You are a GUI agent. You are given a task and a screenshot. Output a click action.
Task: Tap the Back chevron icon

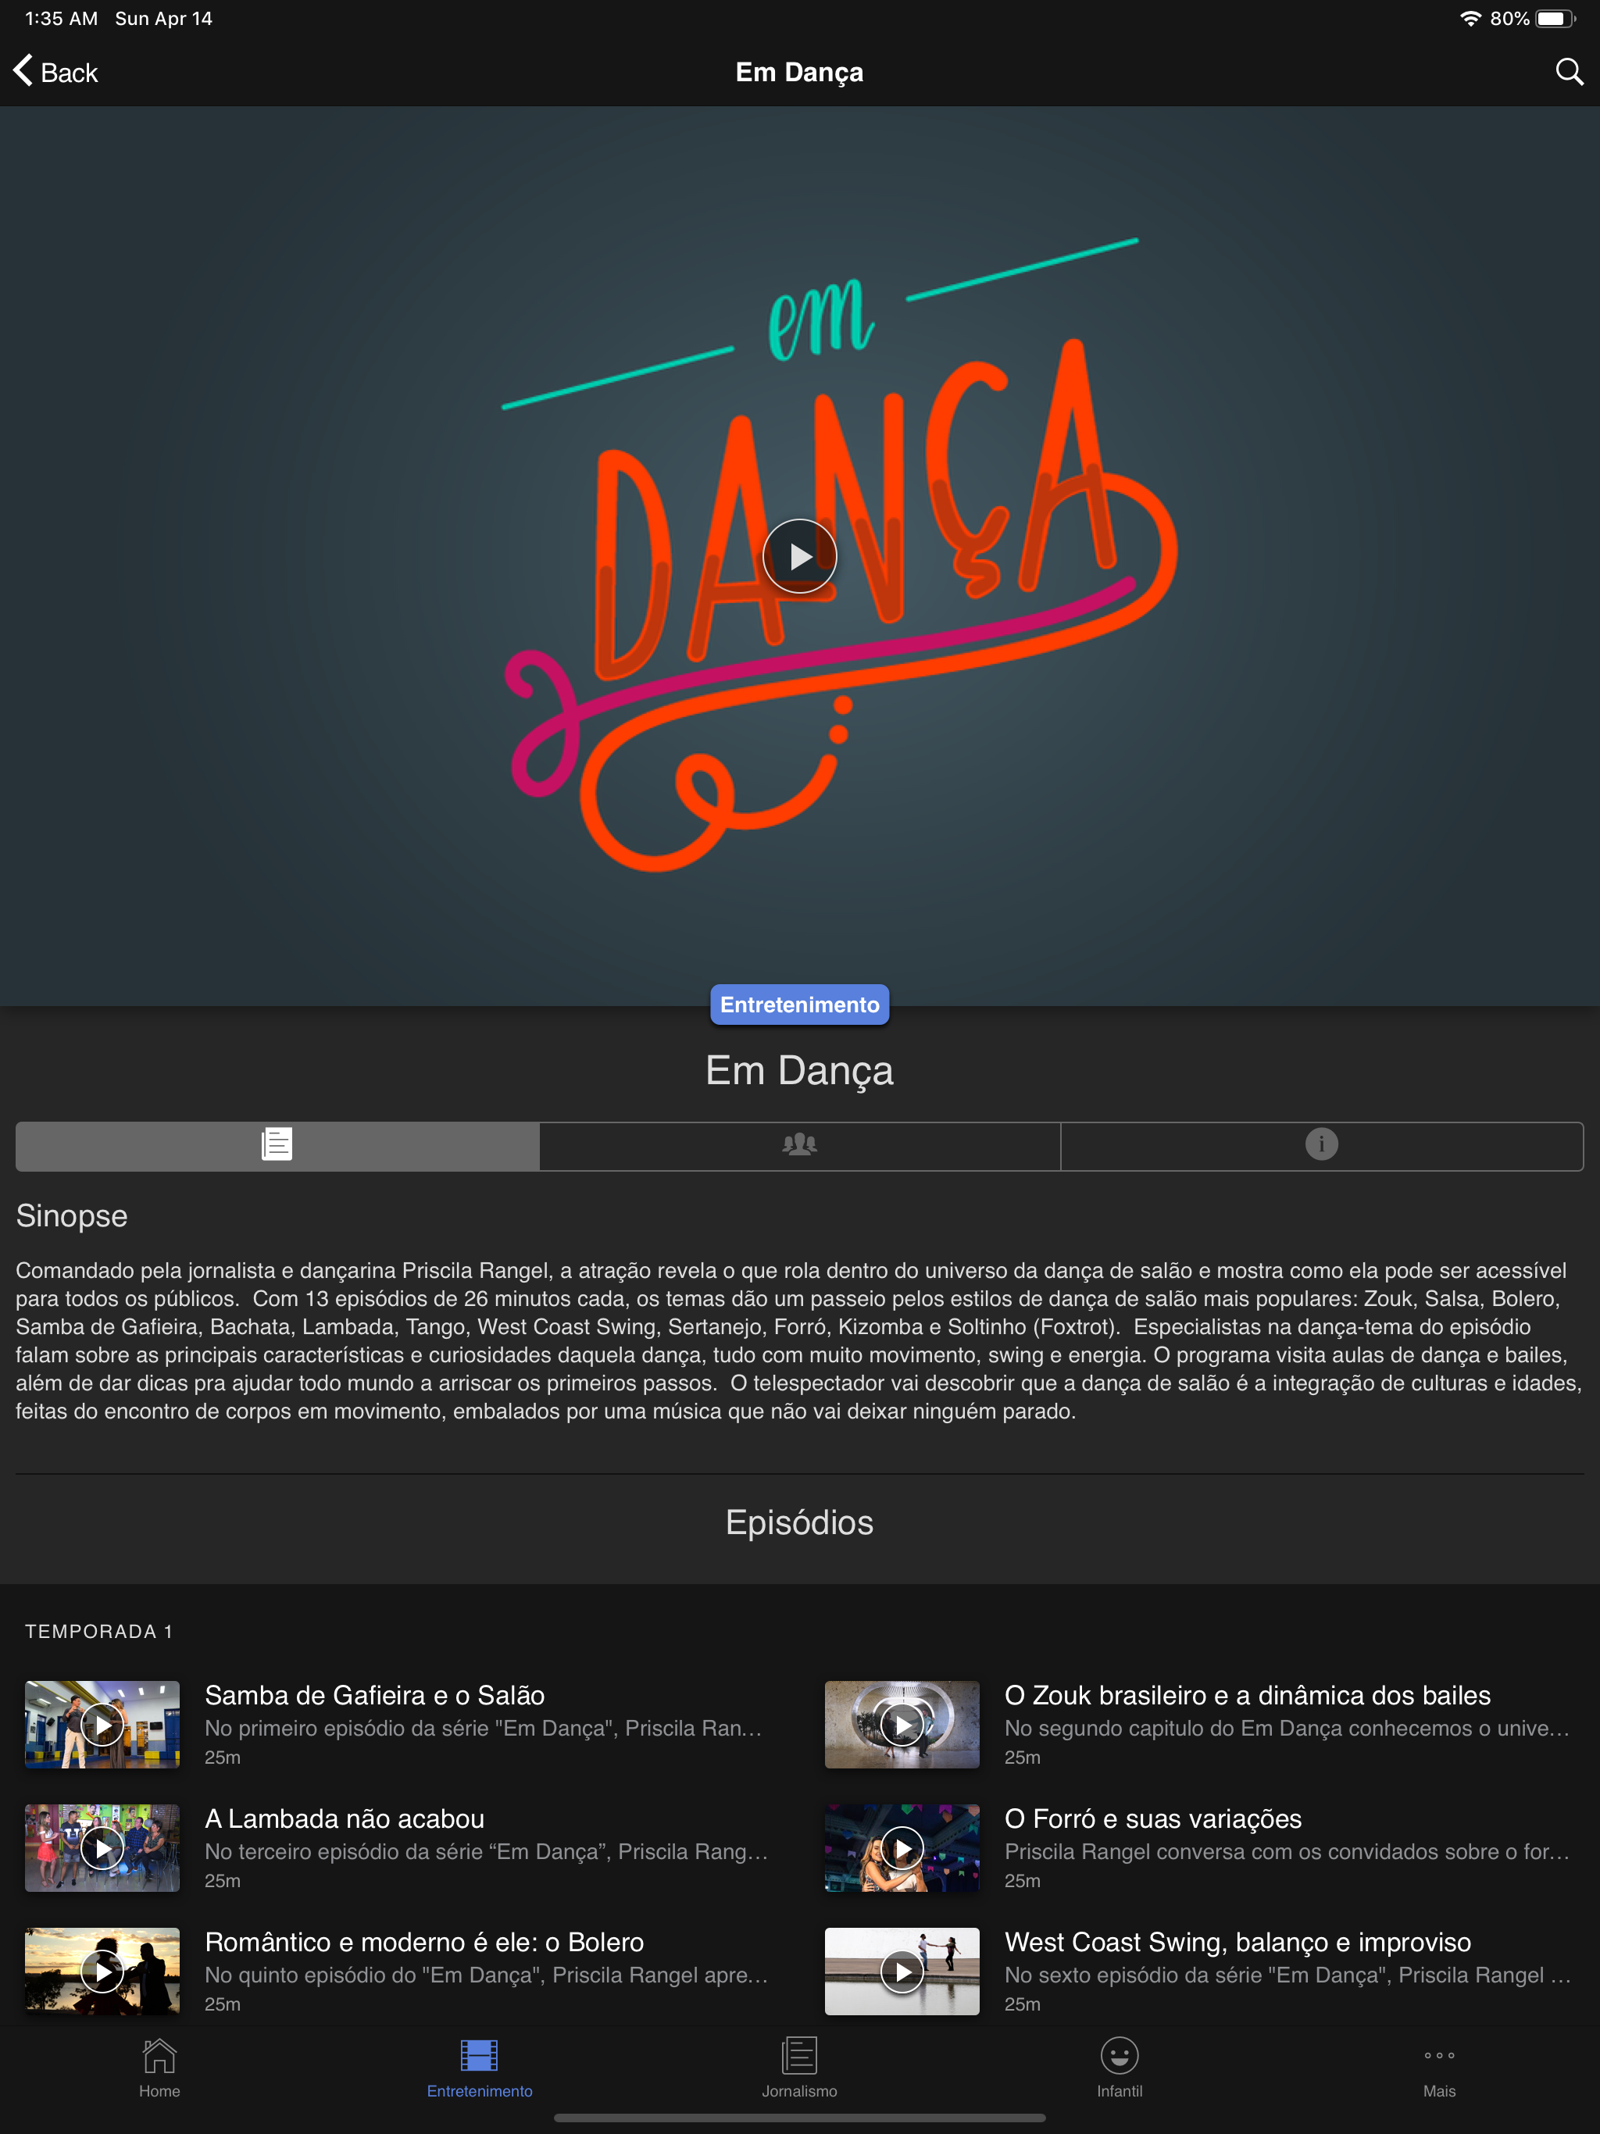tap(23, 70)
